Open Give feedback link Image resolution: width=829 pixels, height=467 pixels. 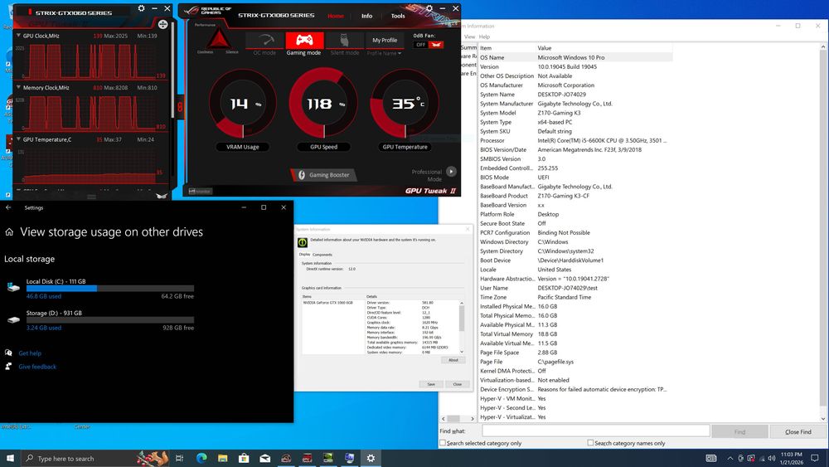pyautogui.click(x=37, y=367)
